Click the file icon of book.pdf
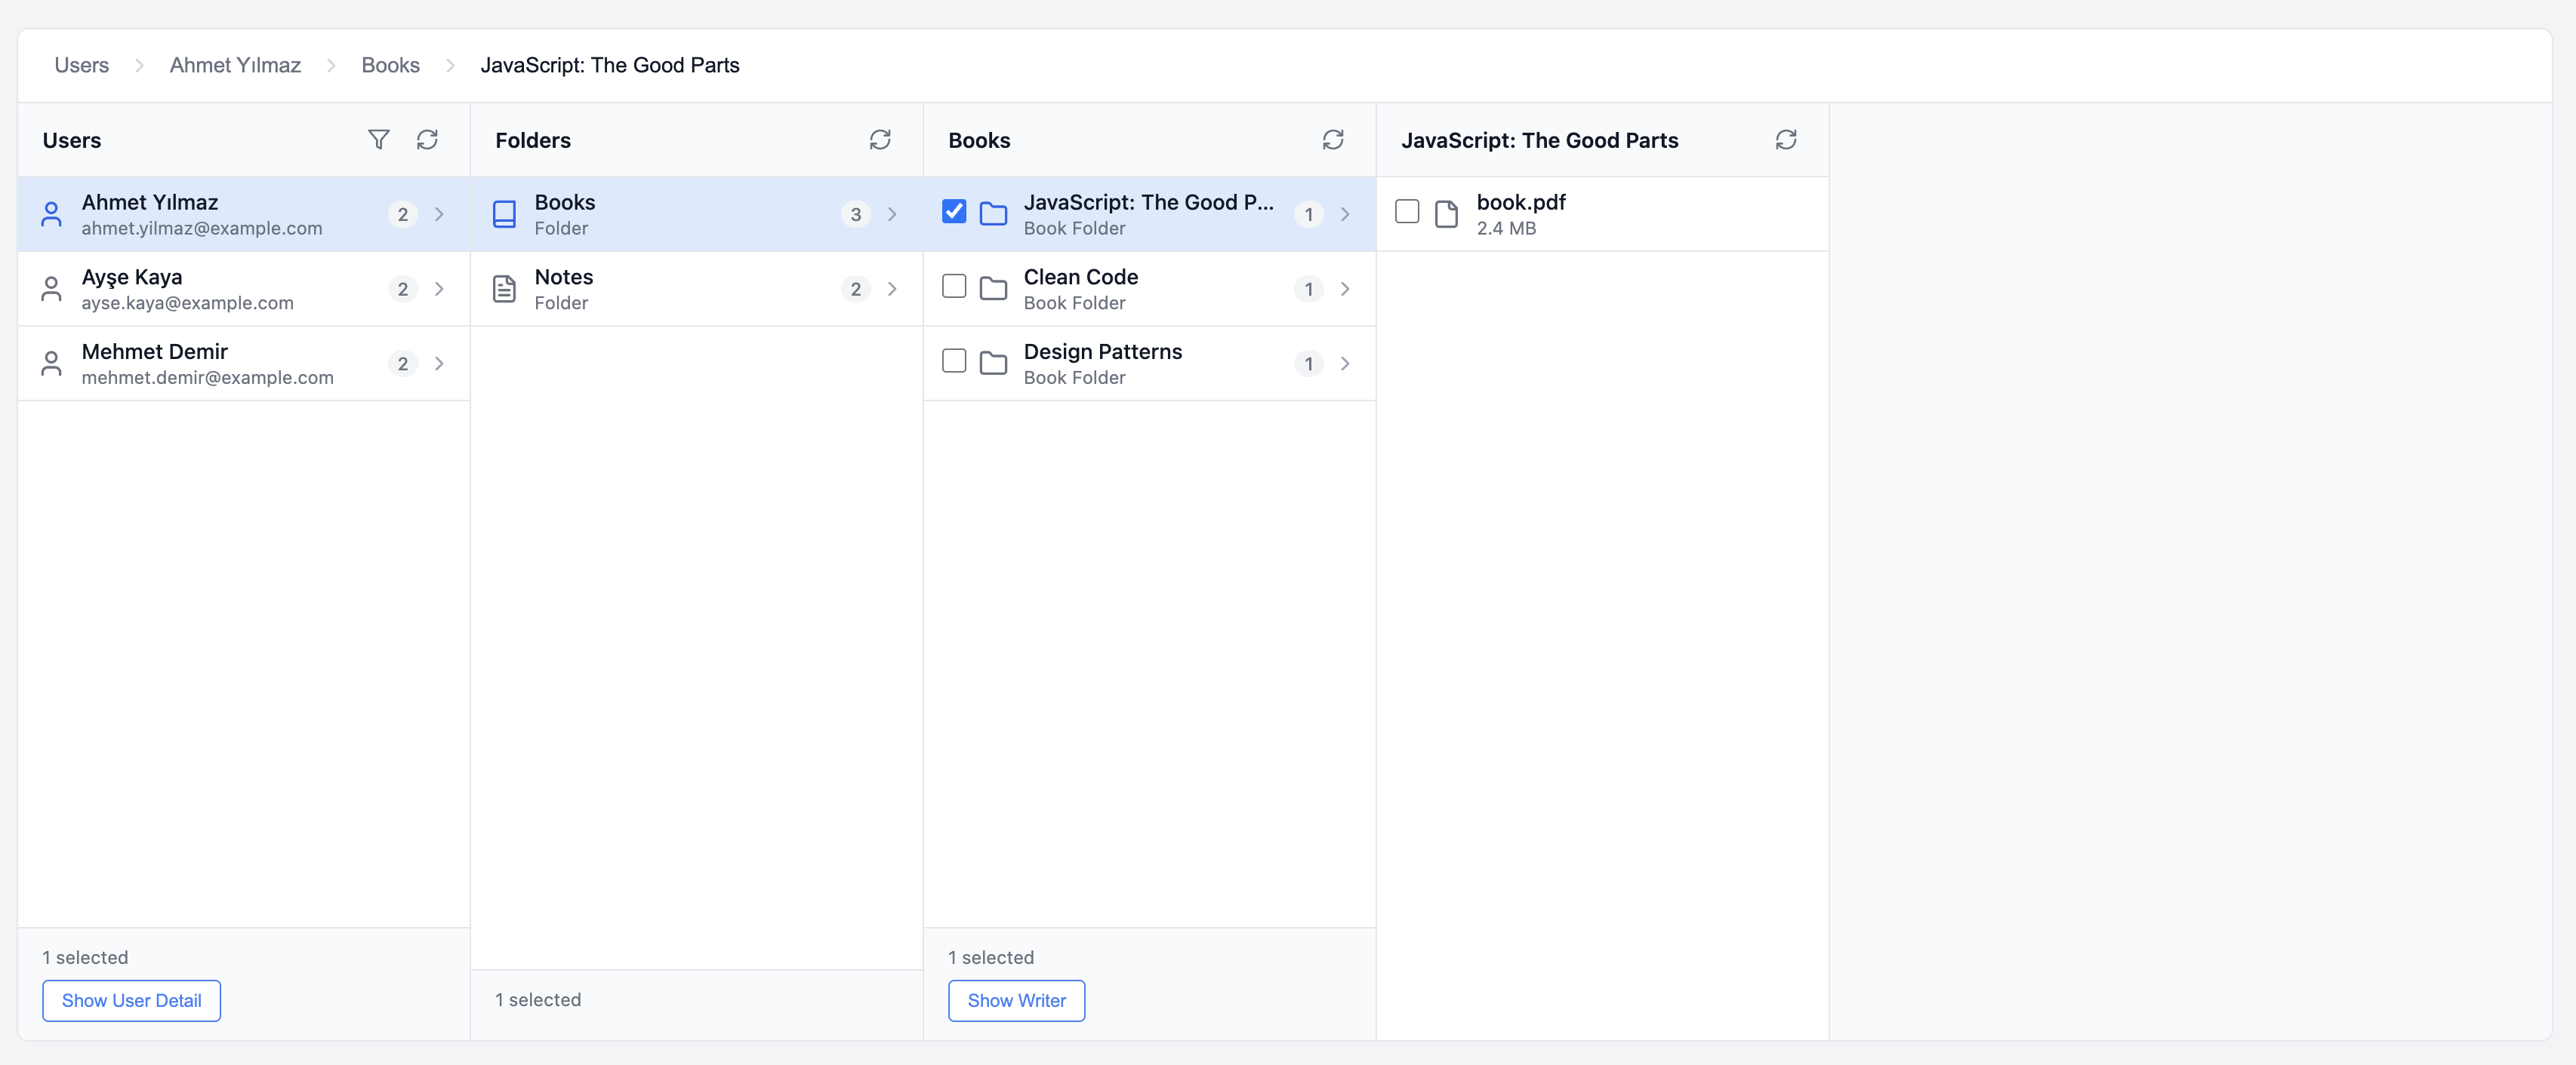 tap(1446, 213)
